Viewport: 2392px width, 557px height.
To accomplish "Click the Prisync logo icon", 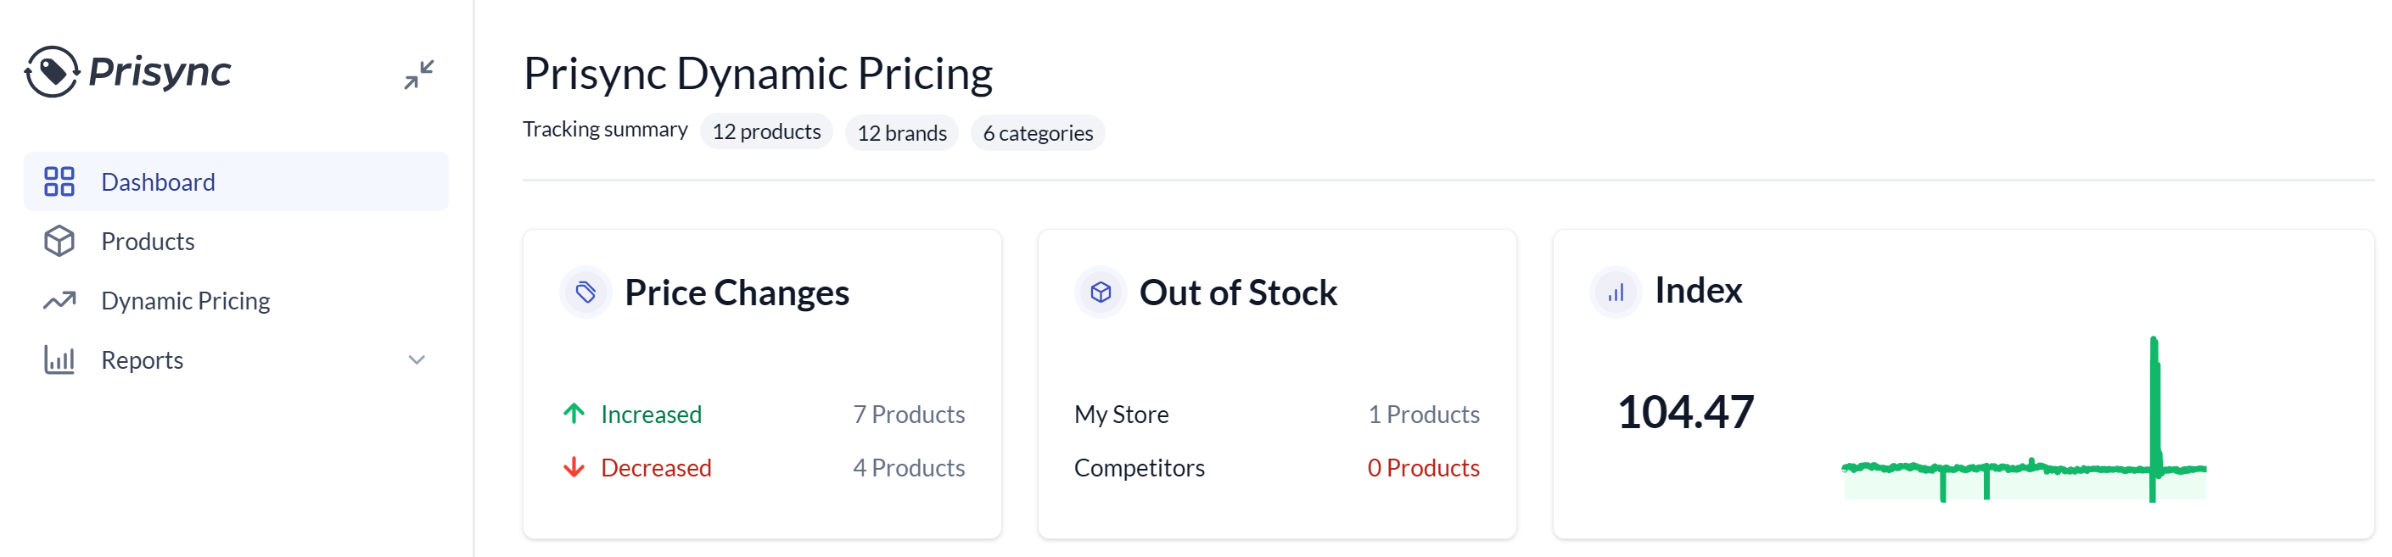I will point(52,71).
